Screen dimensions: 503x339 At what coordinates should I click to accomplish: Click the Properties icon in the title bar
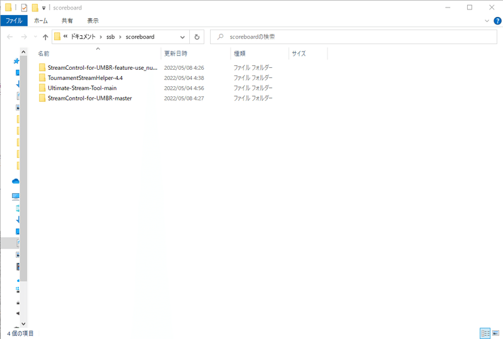24,8
